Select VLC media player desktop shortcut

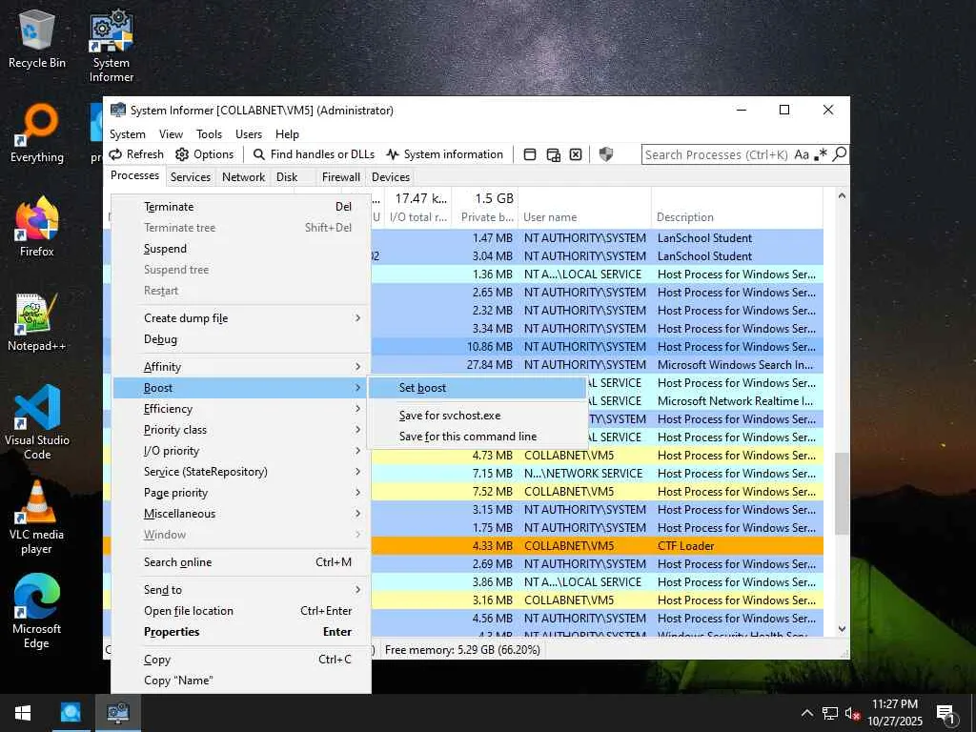[37, 518]
